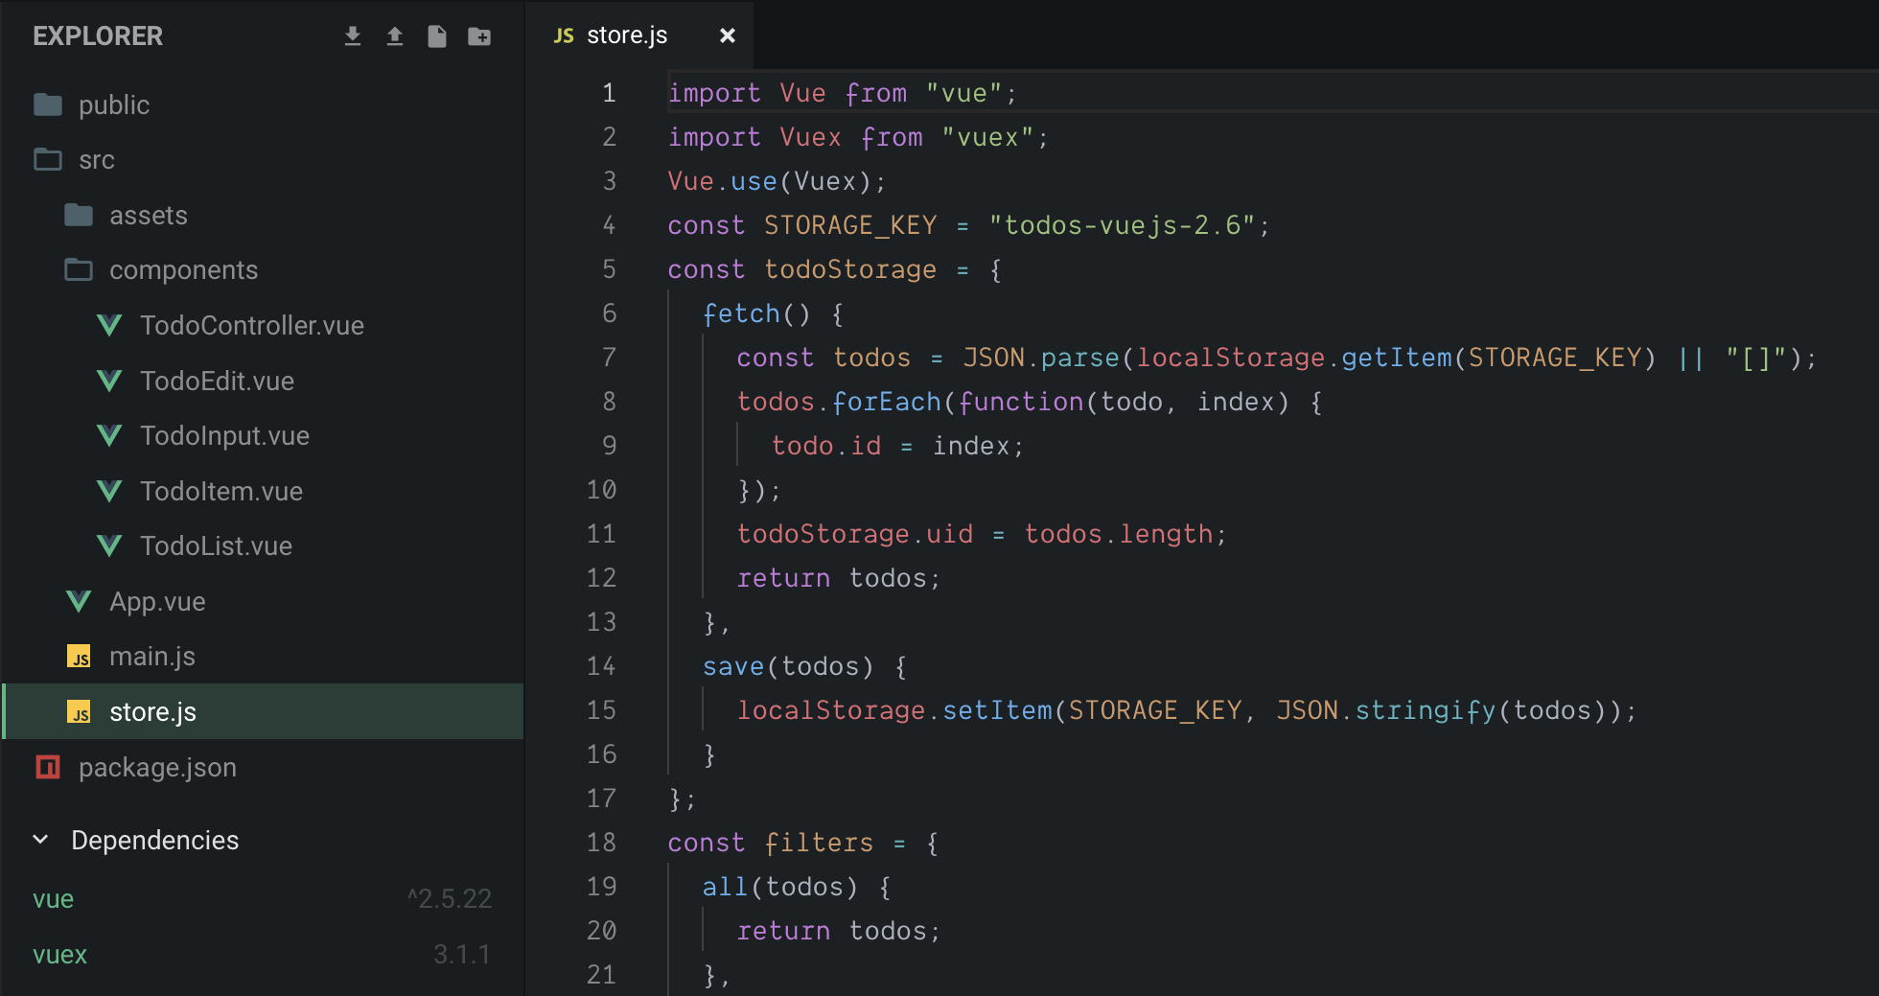
Task: Click the vue version ^2.5.22
Action: coord(450,899)
